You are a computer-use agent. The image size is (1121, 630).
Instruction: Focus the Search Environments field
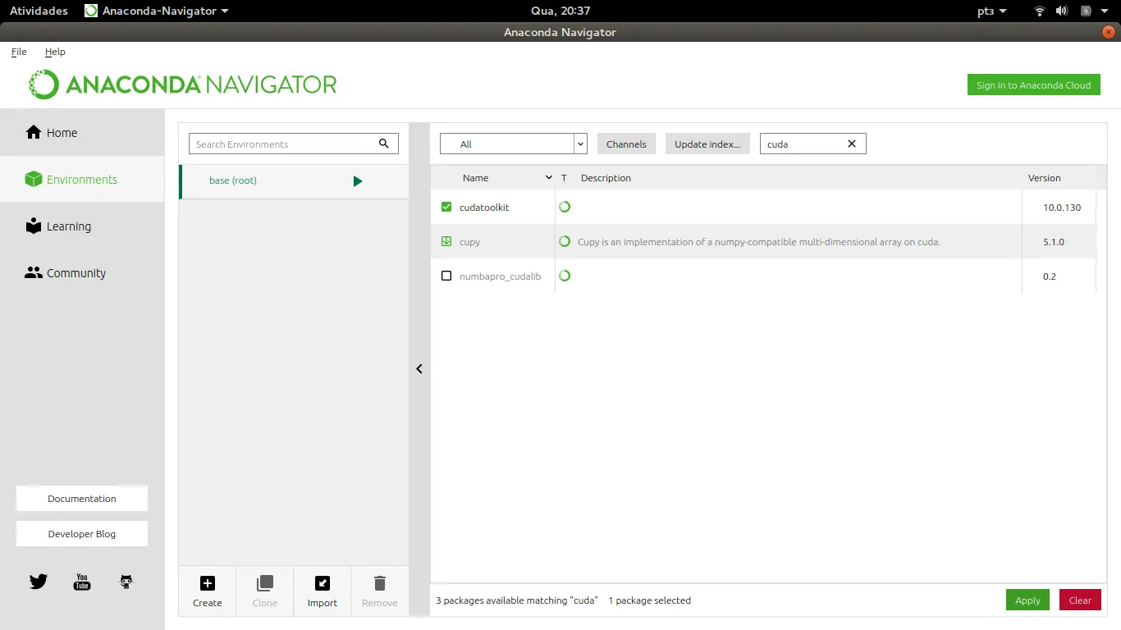pyautogui.click(x=294, y=144)
